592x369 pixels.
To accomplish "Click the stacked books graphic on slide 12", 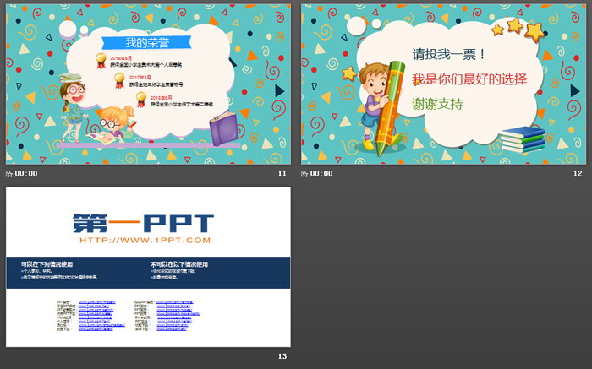I will point(522,138).
